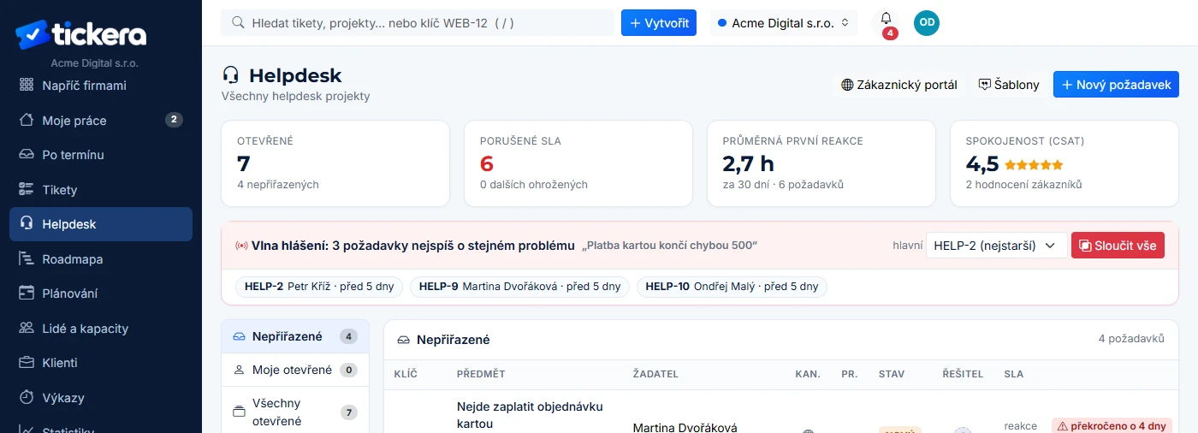Click the Lidé a kapacity people icon

[27, 328]
